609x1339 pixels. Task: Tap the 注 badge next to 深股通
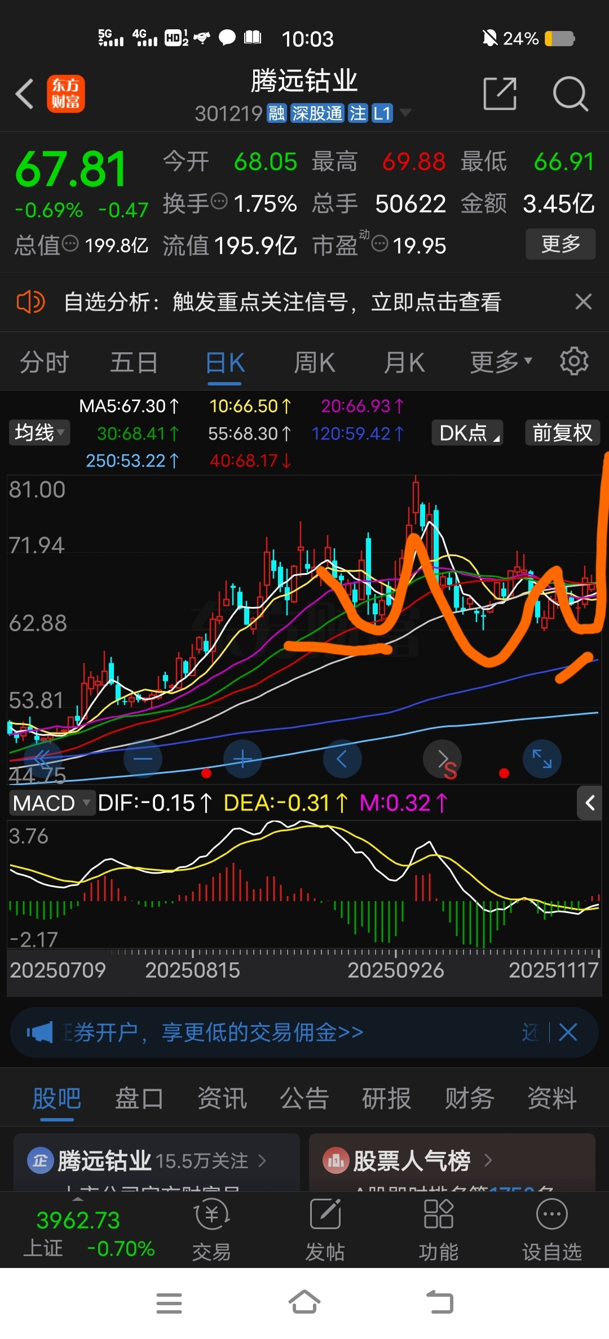click(x=358, y=114)
